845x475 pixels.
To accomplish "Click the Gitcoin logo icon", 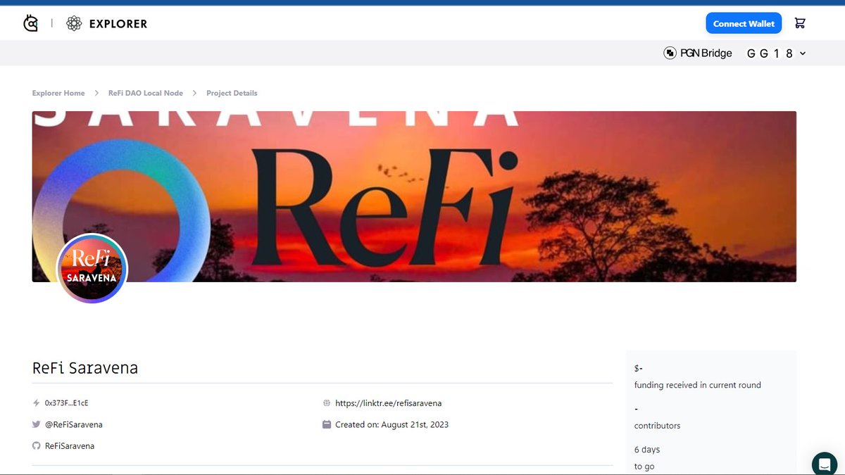I will pyautogui.click(x=31, y=23).
